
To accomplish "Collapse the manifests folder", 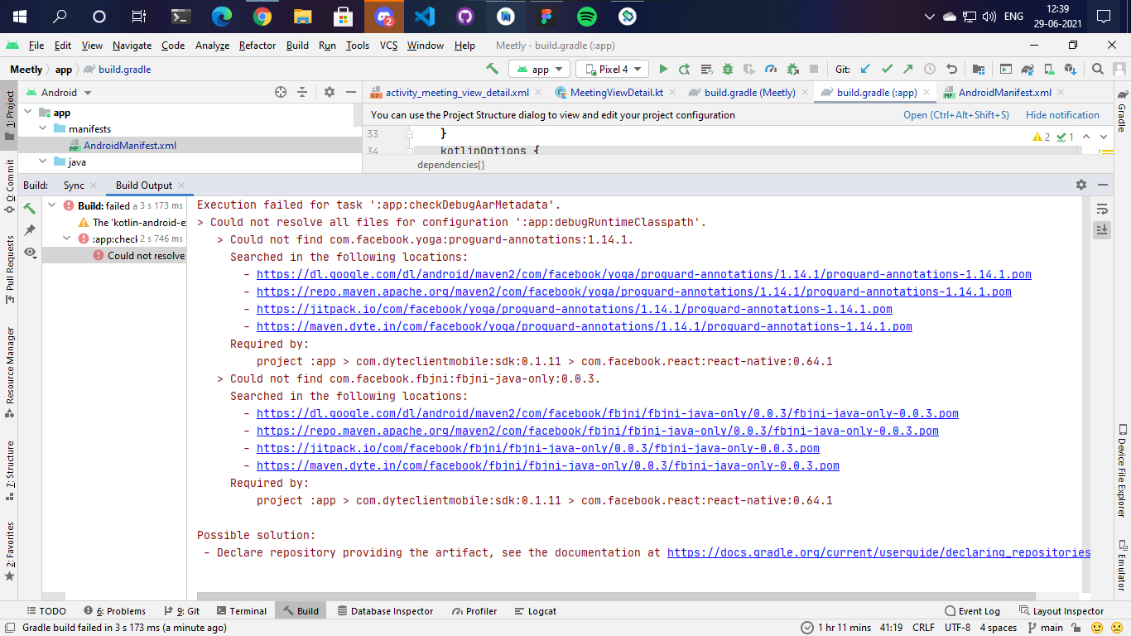I will click(43, 129).
